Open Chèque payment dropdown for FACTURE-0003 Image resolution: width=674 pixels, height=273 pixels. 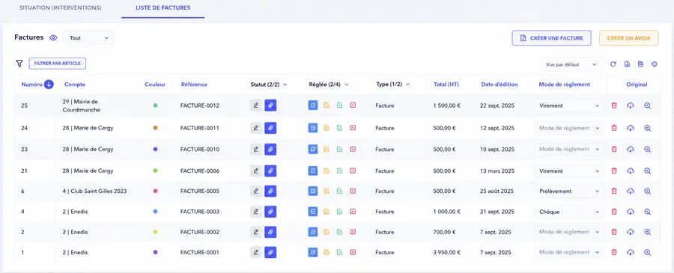568,212
